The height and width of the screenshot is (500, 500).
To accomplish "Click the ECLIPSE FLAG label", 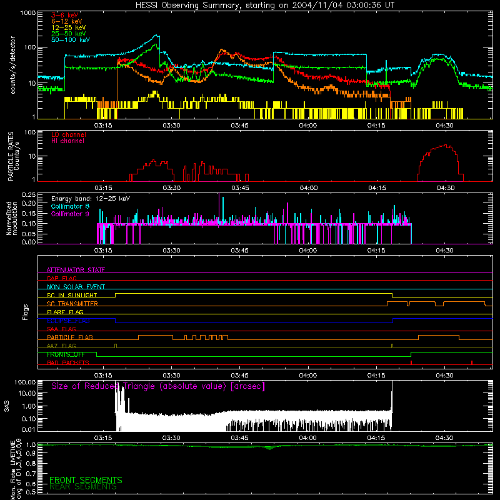I will (x=68, y=321).
